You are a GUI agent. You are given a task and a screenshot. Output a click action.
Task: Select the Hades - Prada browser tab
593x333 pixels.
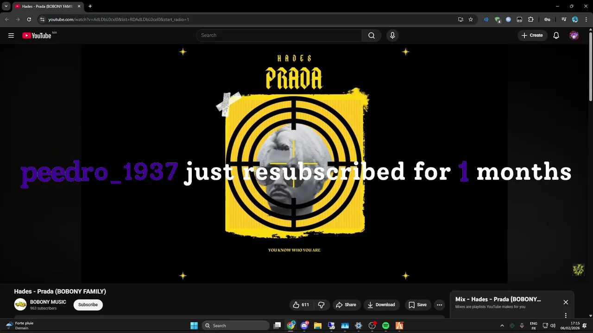(x=48, y=6)
